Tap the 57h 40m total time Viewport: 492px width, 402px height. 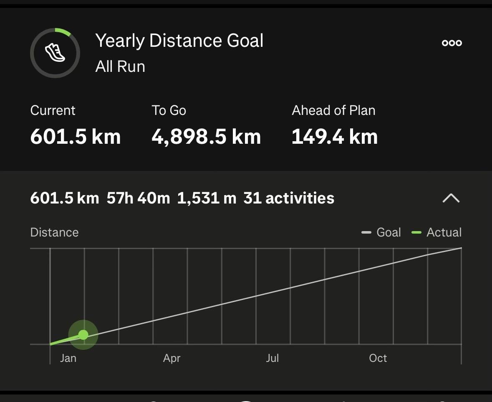[x=138, y=198]
